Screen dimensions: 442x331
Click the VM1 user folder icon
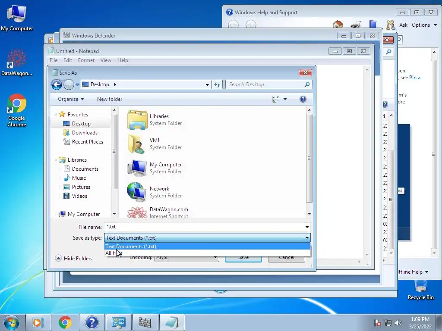pyautogui.click(x=137, y=144)
